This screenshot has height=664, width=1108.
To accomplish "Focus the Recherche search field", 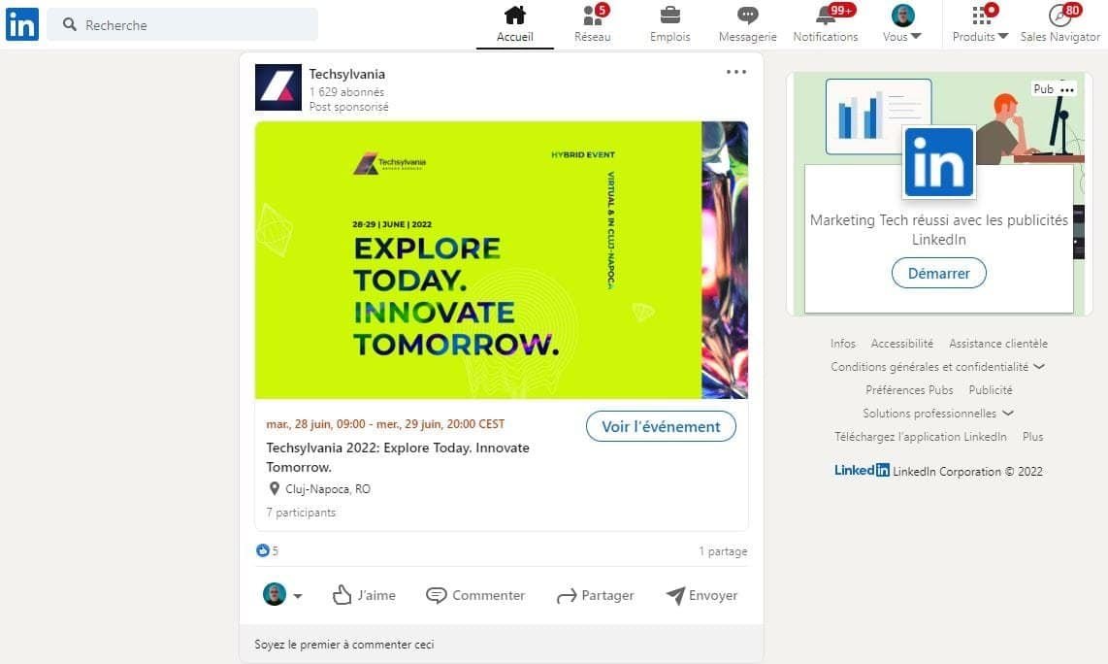I will point(183,24).
